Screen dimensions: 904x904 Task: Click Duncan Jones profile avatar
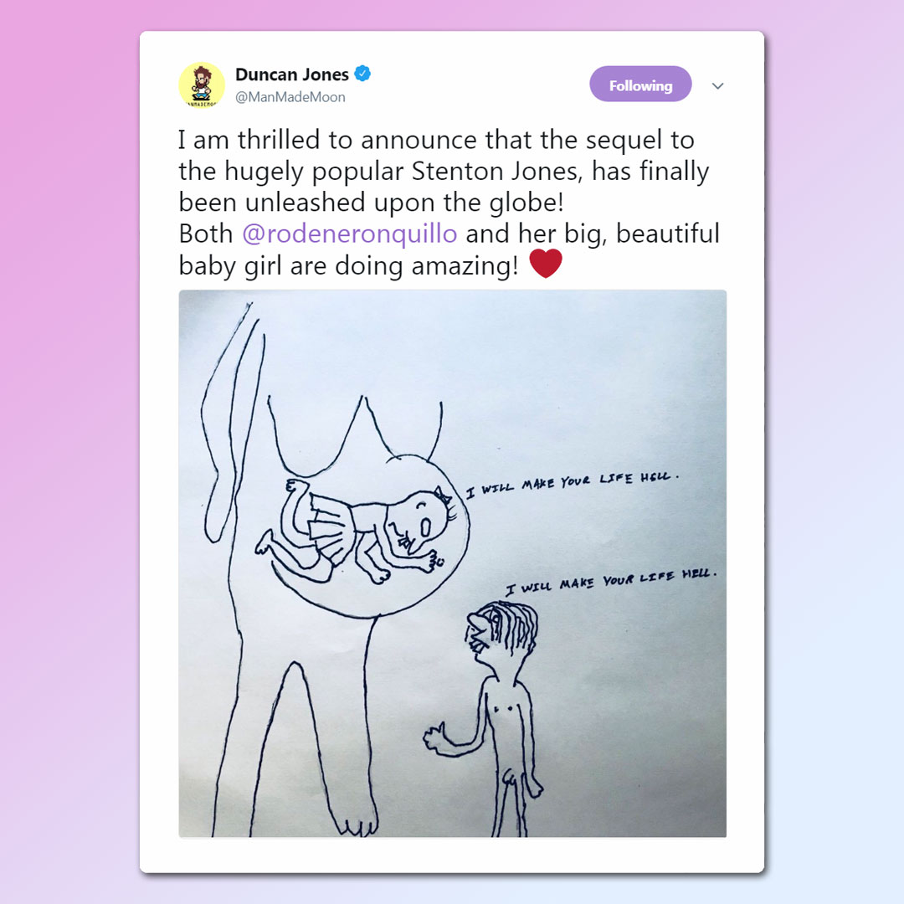pyautogui.click(x=201, y=85)
